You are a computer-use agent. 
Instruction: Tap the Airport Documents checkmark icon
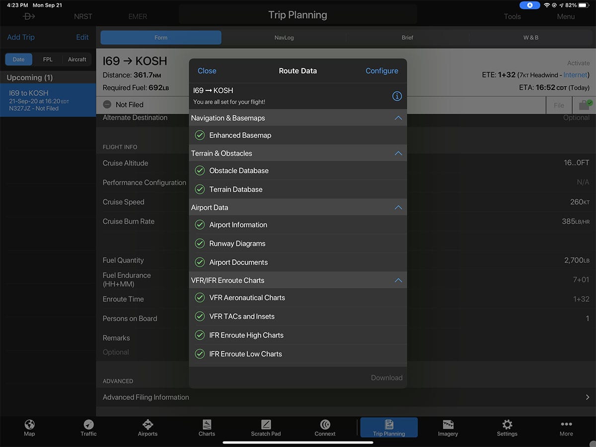[200, 262]
